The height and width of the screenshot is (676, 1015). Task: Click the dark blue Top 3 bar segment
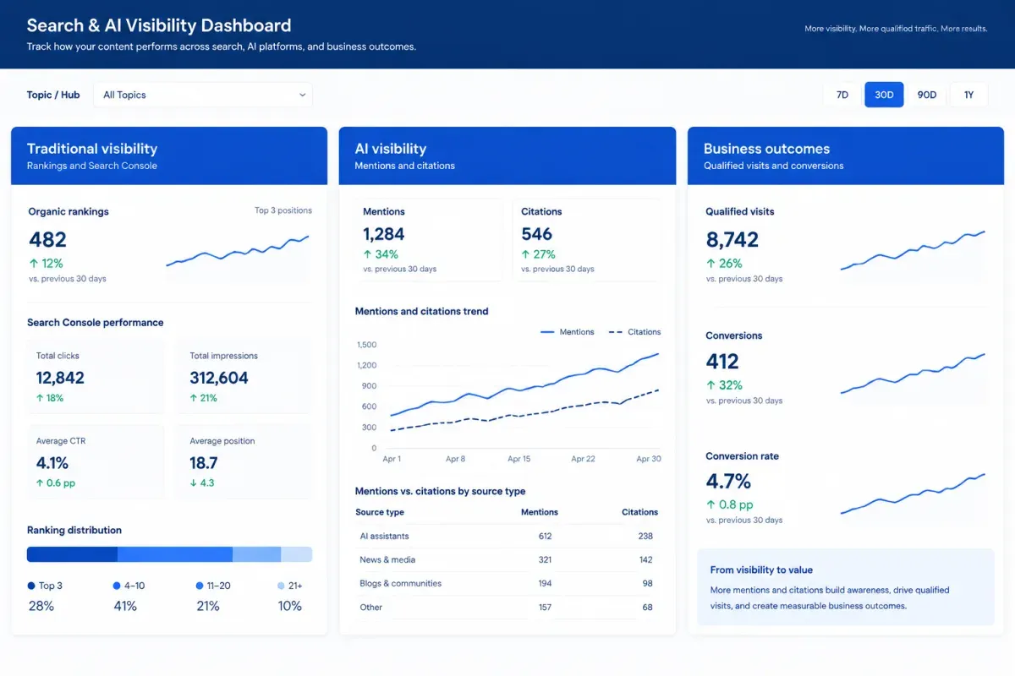pos(72,554)
